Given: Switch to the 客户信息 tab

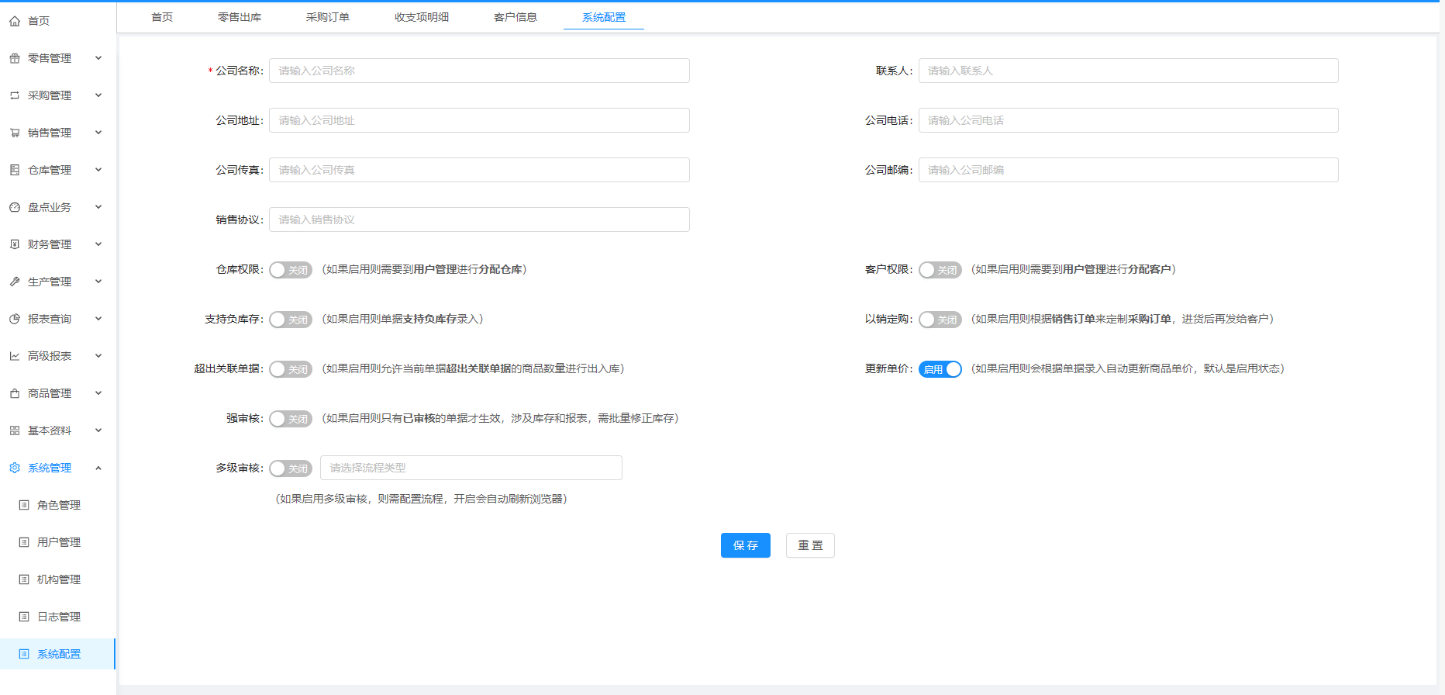Looking at the screenshot, I should click(516, 17).
